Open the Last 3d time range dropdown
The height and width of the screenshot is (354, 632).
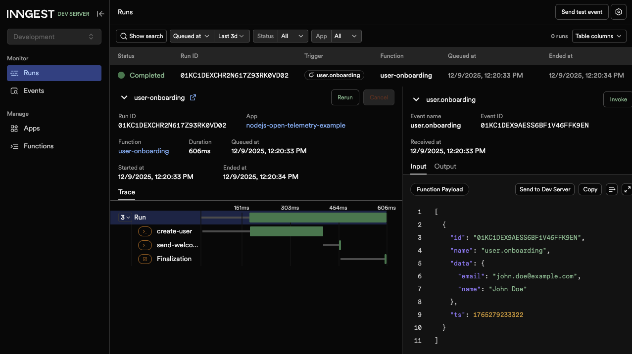click(x=232, y=36)
